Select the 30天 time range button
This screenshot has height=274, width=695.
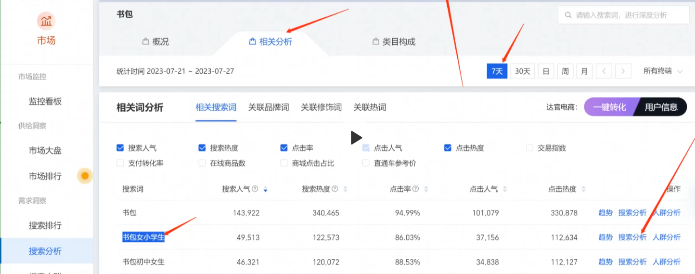pos(522,71)
